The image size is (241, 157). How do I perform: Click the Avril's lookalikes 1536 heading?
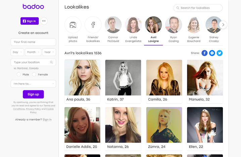(83, 53)
